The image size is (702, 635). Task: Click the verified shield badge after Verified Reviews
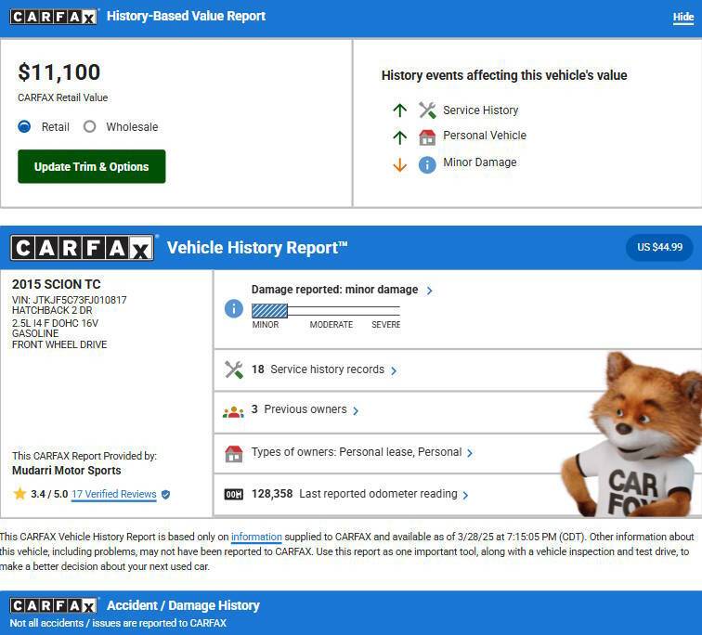pos(165,495)
